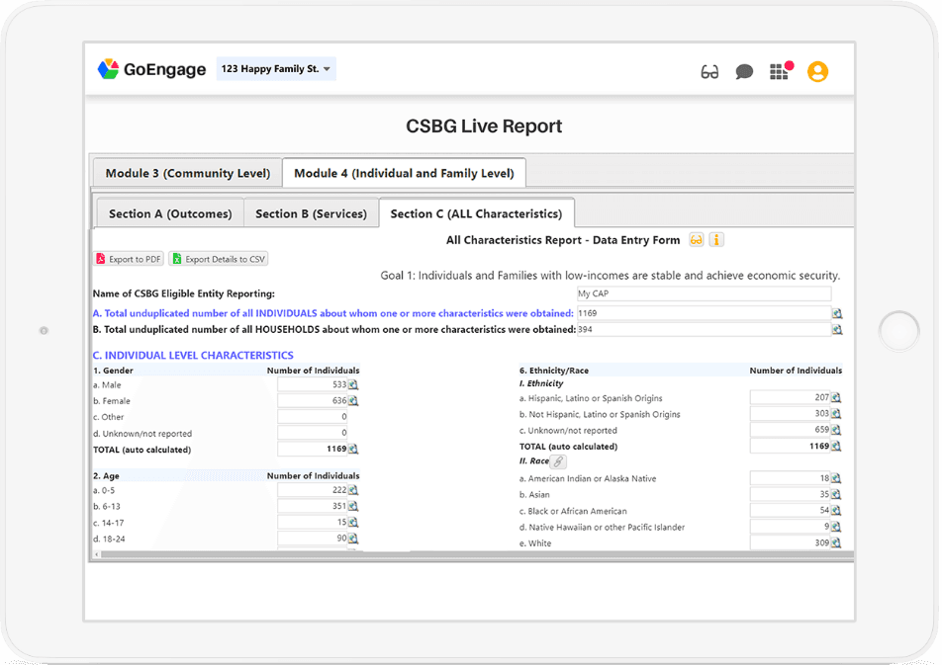This screenshot has width=942, height=665.
Task: Click glasses icon beside Data Entry Form title
Action: tap(697, 240)
